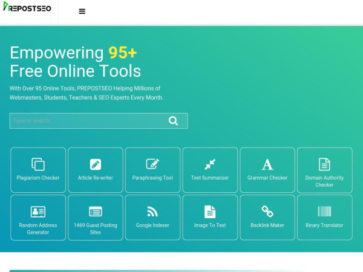This screenshot has height=272, width=363.
Task: Click the 'Backlink Maker' text label
Action: (x=267, y=225)
